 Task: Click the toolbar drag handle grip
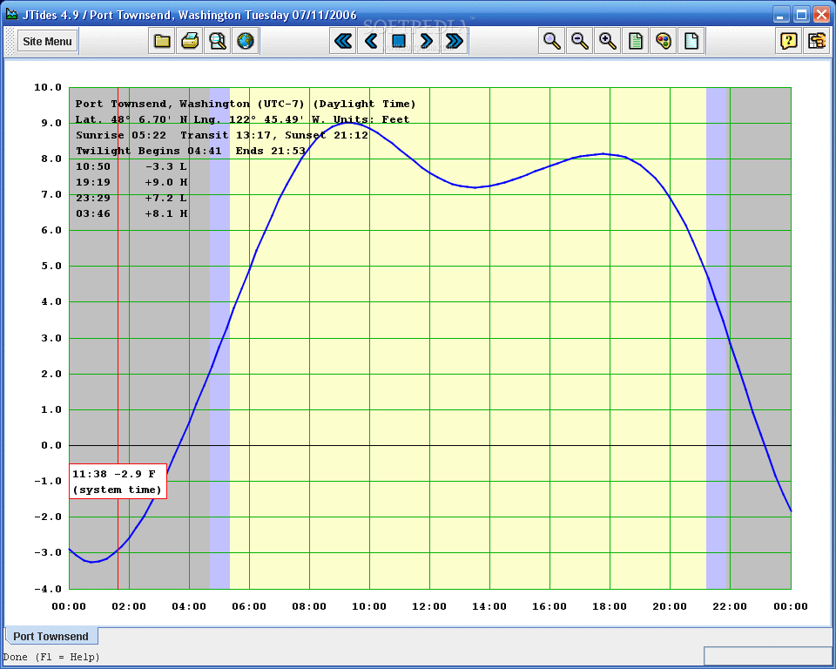click(x=10, y=41)
